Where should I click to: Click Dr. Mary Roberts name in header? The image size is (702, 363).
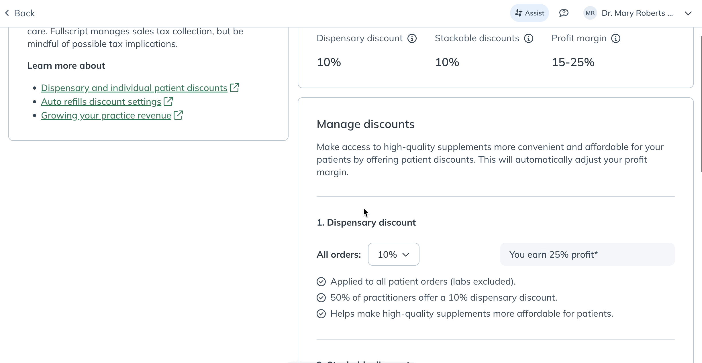pos(637,13)
